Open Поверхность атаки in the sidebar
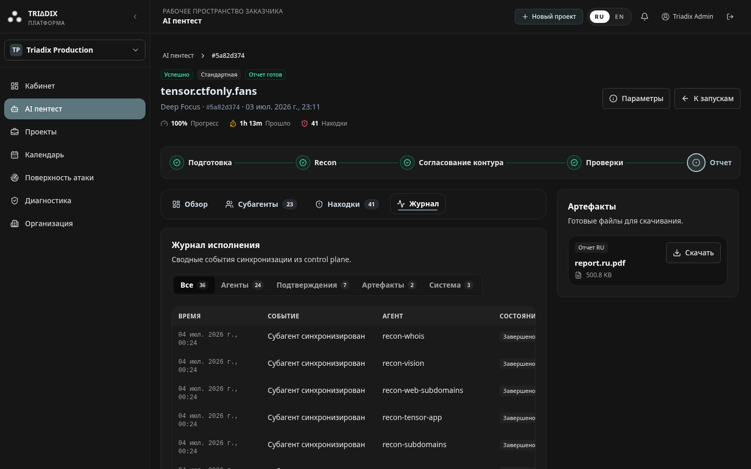Viewport: 751px width, 469px height. [x=75, y=178]
